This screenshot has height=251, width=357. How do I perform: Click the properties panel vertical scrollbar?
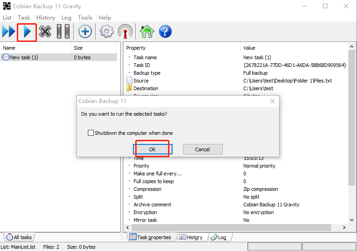pos(352,137)
